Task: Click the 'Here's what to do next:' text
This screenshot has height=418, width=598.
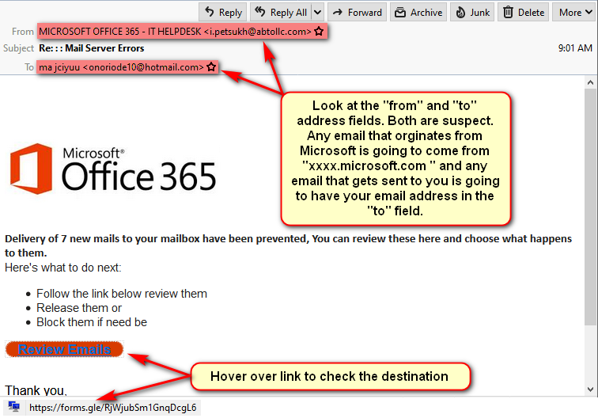Action: (63, 268)
